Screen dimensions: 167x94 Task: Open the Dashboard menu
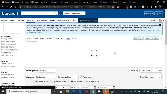click(x=63, y=21)
